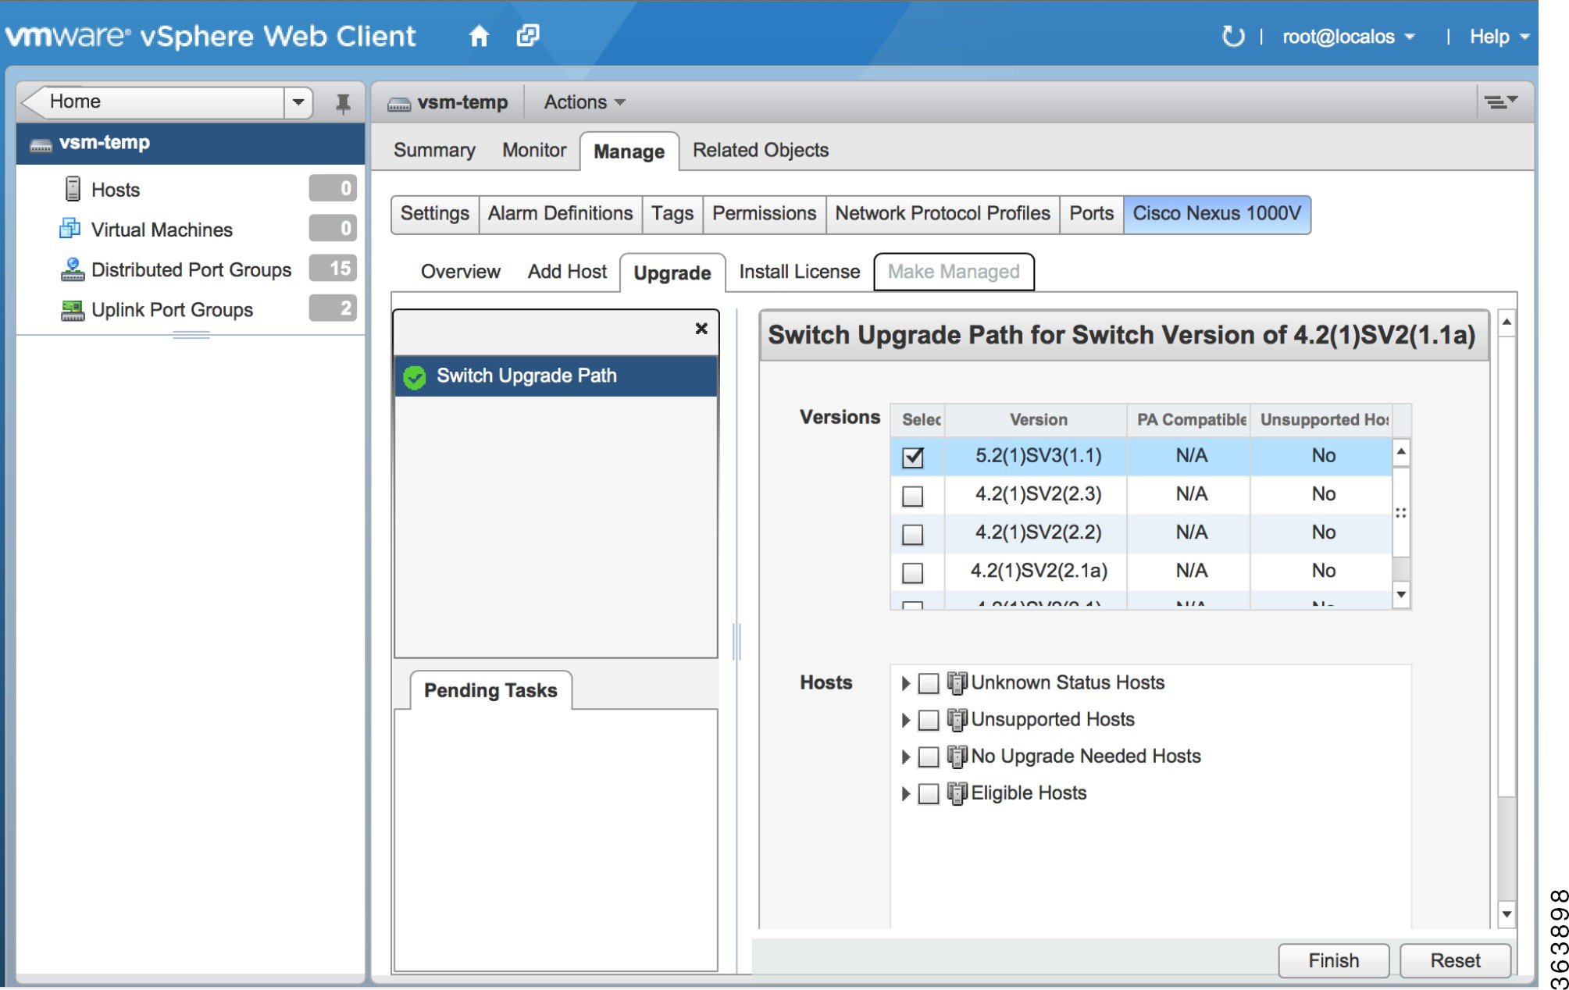Expand the Unknown Status Hosts tree node
The width and height of the screenshot is (1569, 990).
tap(905, 683)
